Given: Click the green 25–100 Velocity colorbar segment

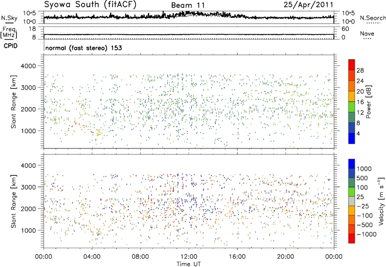Looking at the screenshot, I should pos(352,192).
